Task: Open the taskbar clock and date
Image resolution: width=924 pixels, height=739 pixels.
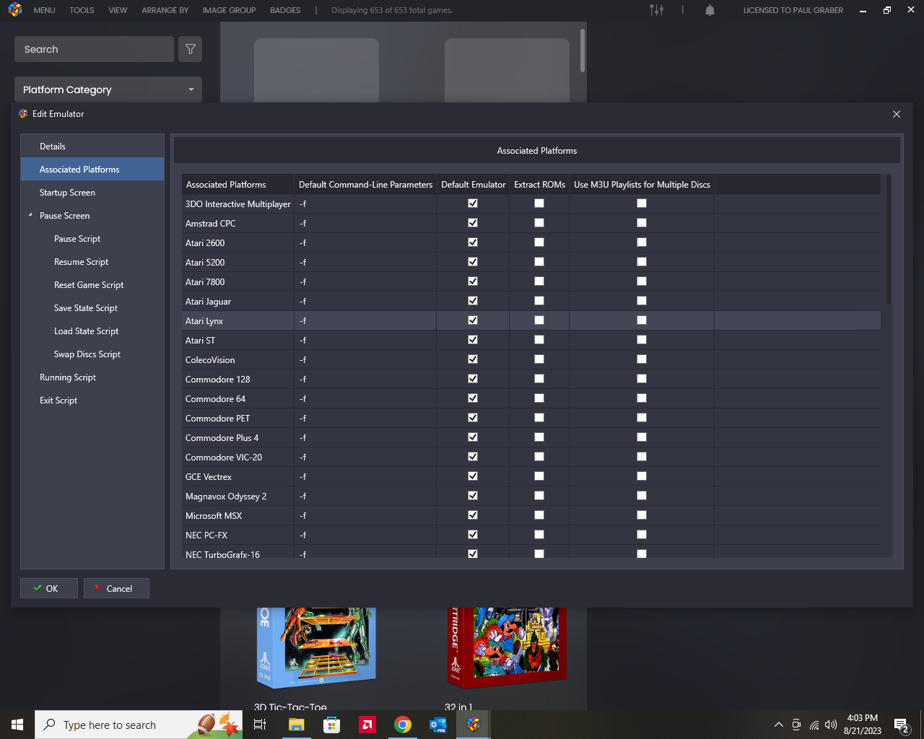Action: [x=862, y=725]
